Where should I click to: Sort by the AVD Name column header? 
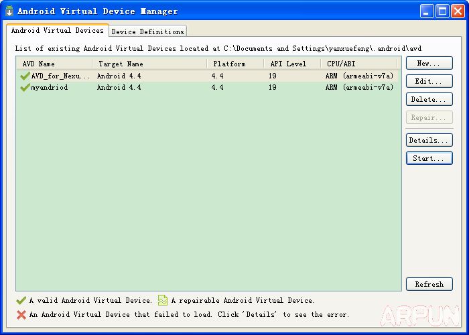tap(54, 64)
